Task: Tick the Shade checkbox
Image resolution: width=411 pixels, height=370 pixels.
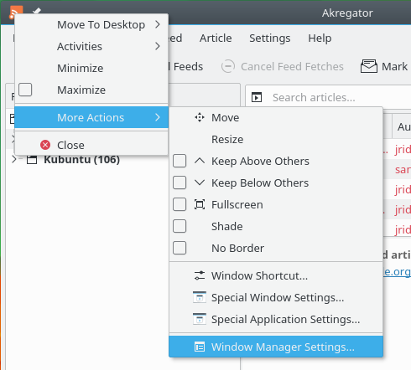Action: click(x=179, y=226)
